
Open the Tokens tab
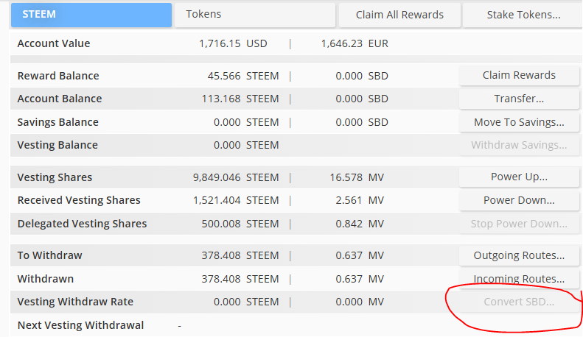pyautogui.click(x=255, y=15)
